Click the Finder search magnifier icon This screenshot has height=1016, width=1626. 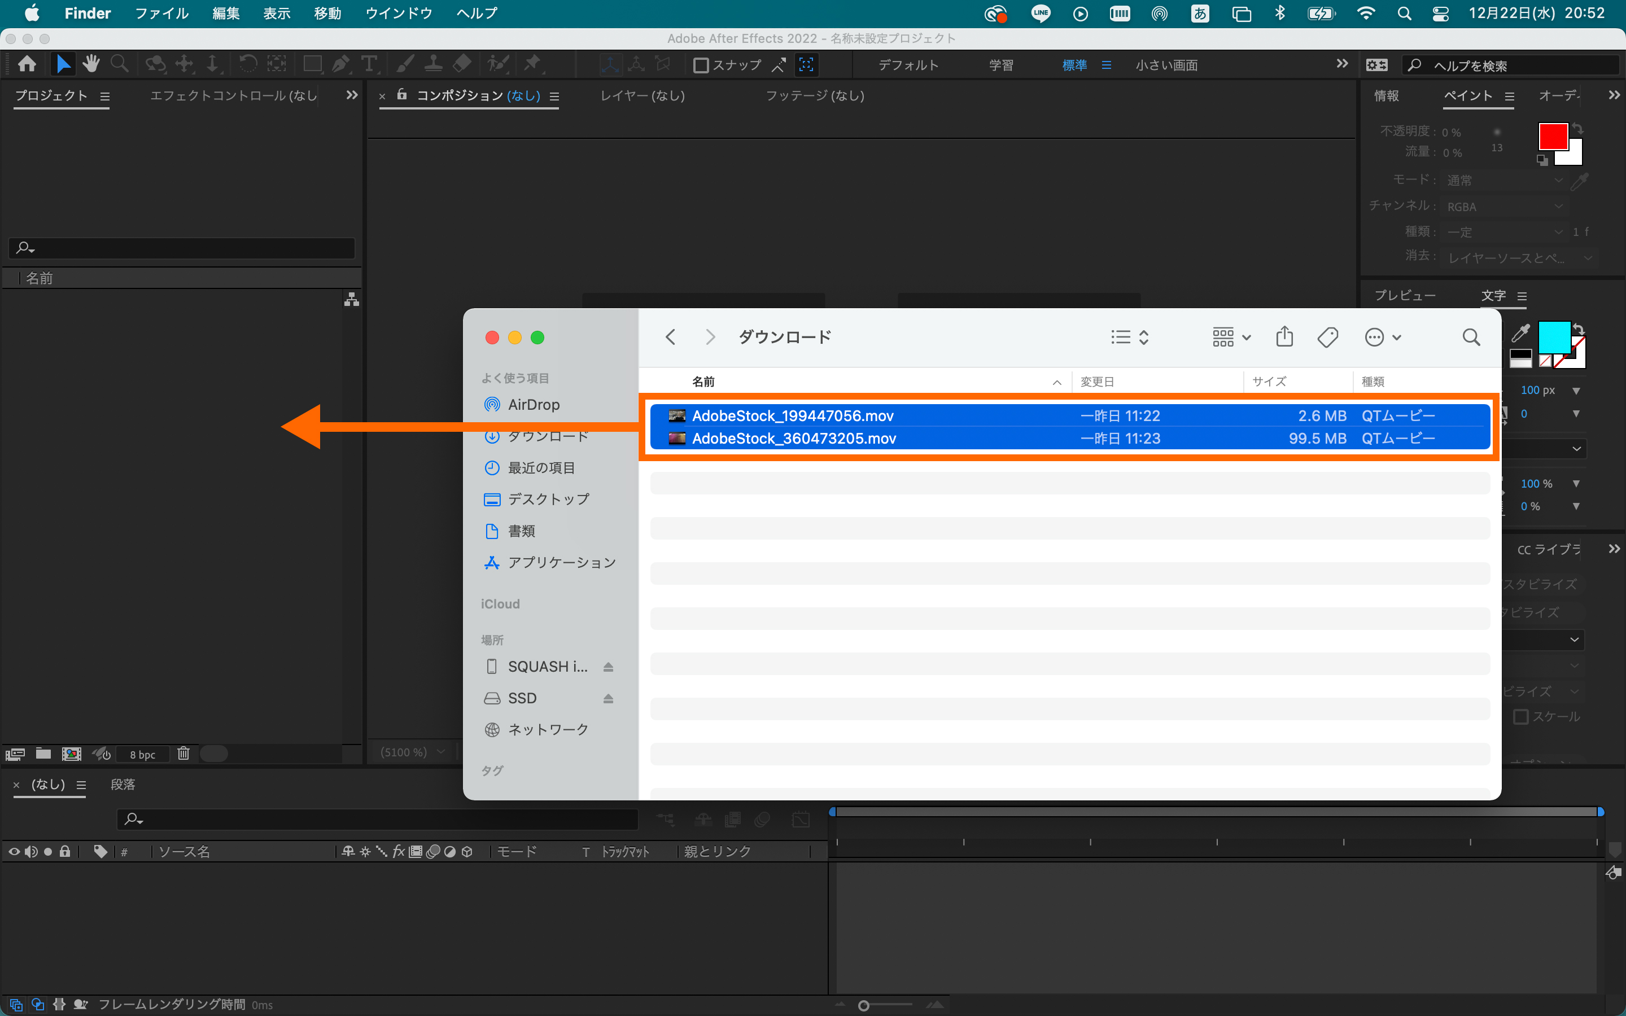[x=1471, y=336]
